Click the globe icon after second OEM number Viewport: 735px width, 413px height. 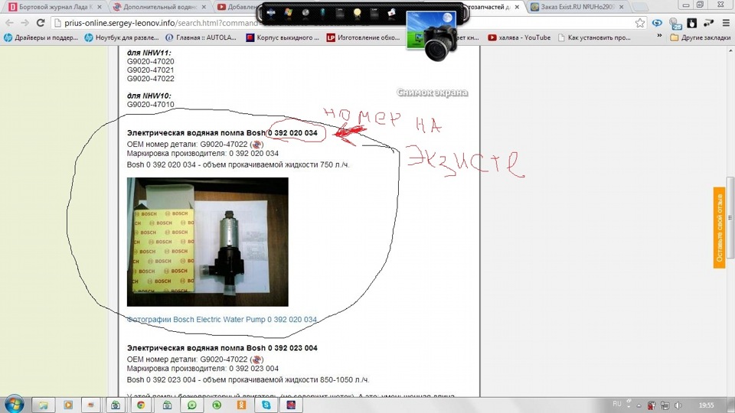coord(256,359)
